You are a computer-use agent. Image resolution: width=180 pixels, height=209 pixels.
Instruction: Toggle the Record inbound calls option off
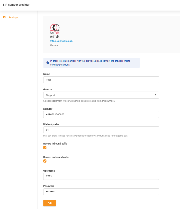(x=45, y=148)
